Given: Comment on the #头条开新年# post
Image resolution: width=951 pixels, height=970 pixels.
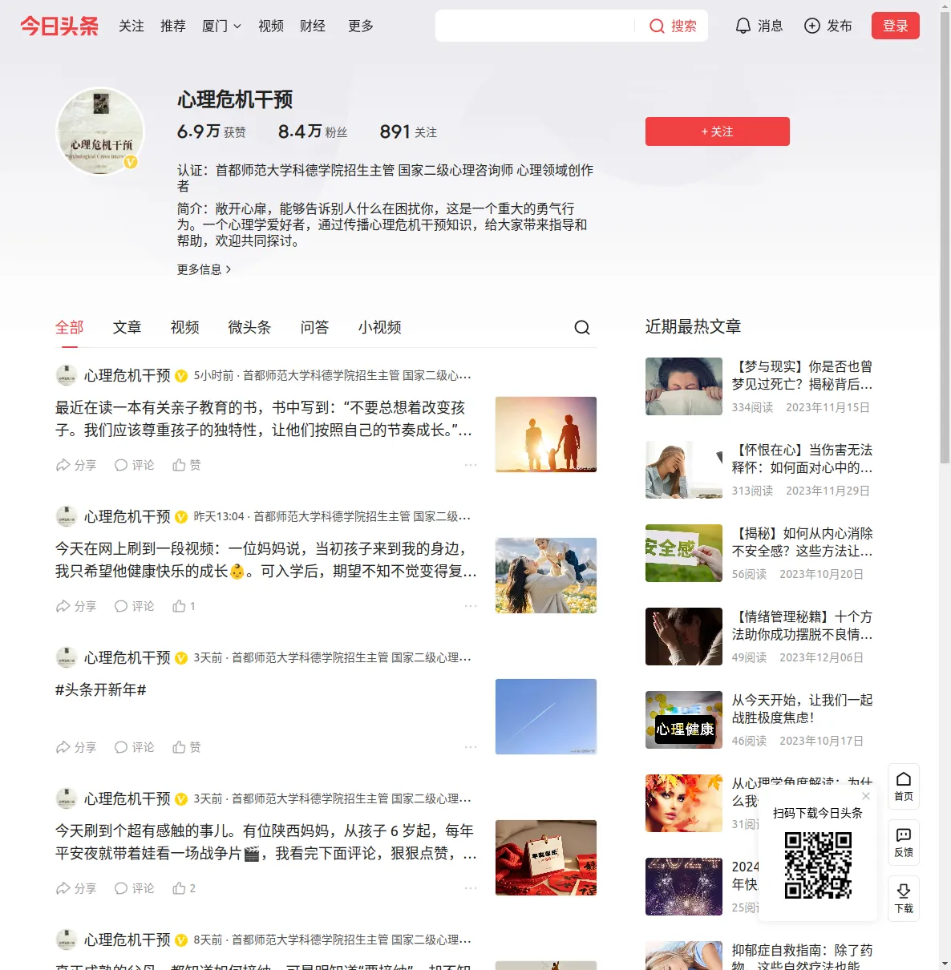Looking at the screenshot, I should click(x=134, y=747).
